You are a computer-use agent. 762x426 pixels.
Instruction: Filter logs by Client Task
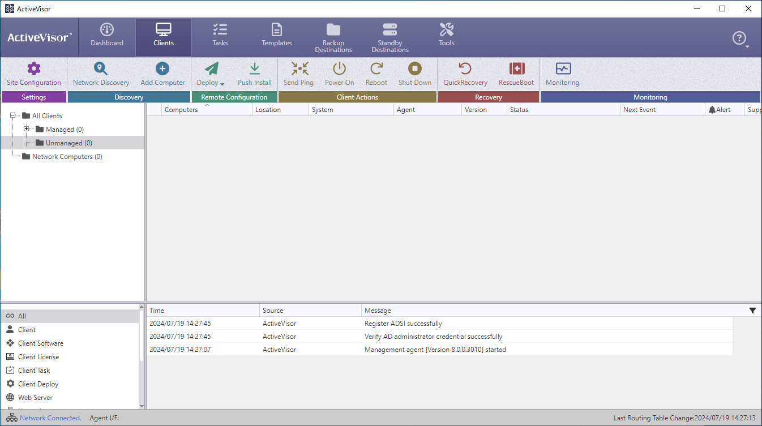[70, 371]
